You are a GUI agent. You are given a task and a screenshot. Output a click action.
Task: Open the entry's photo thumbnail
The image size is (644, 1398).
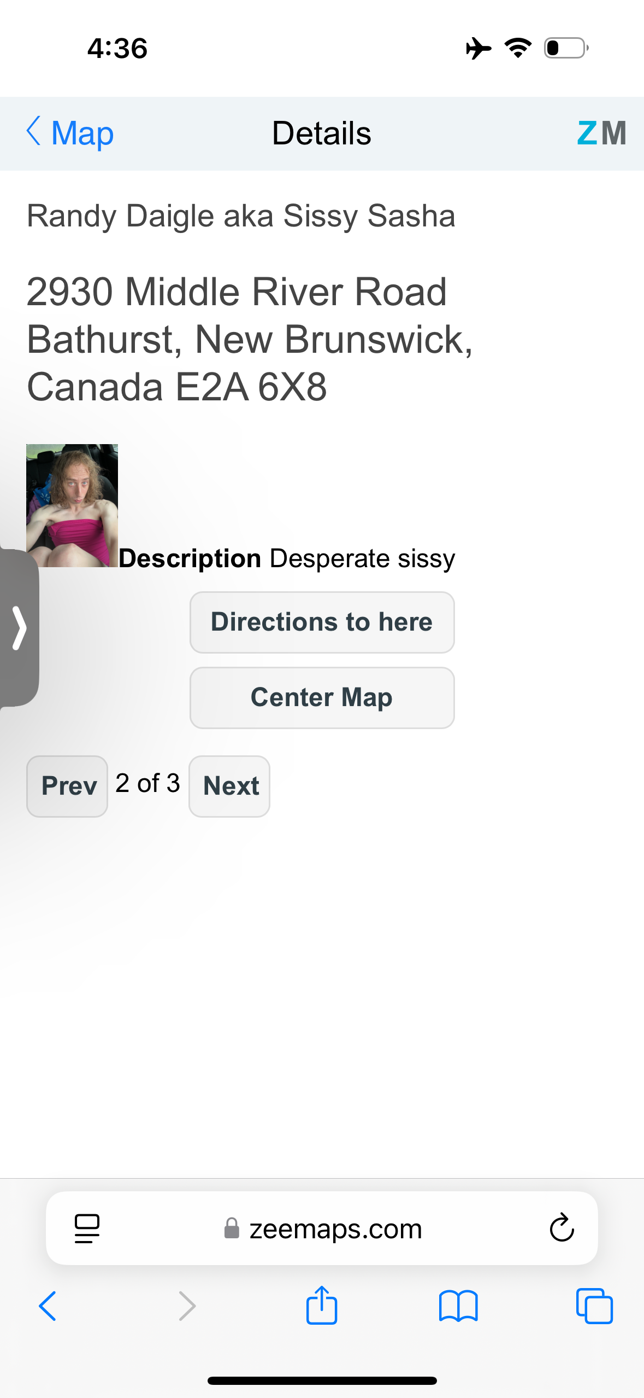pos(72,505)
